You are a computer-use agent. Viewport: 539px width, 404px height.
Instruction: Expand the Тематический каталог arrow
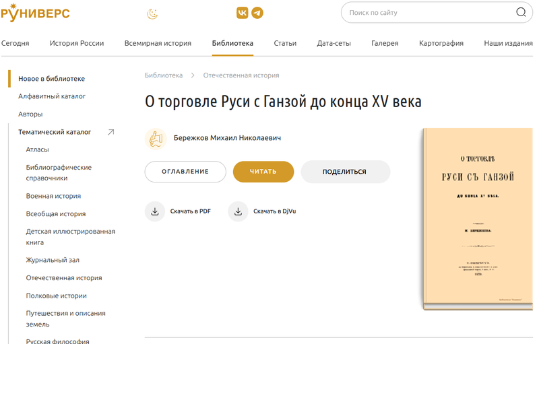coord(110,132)
